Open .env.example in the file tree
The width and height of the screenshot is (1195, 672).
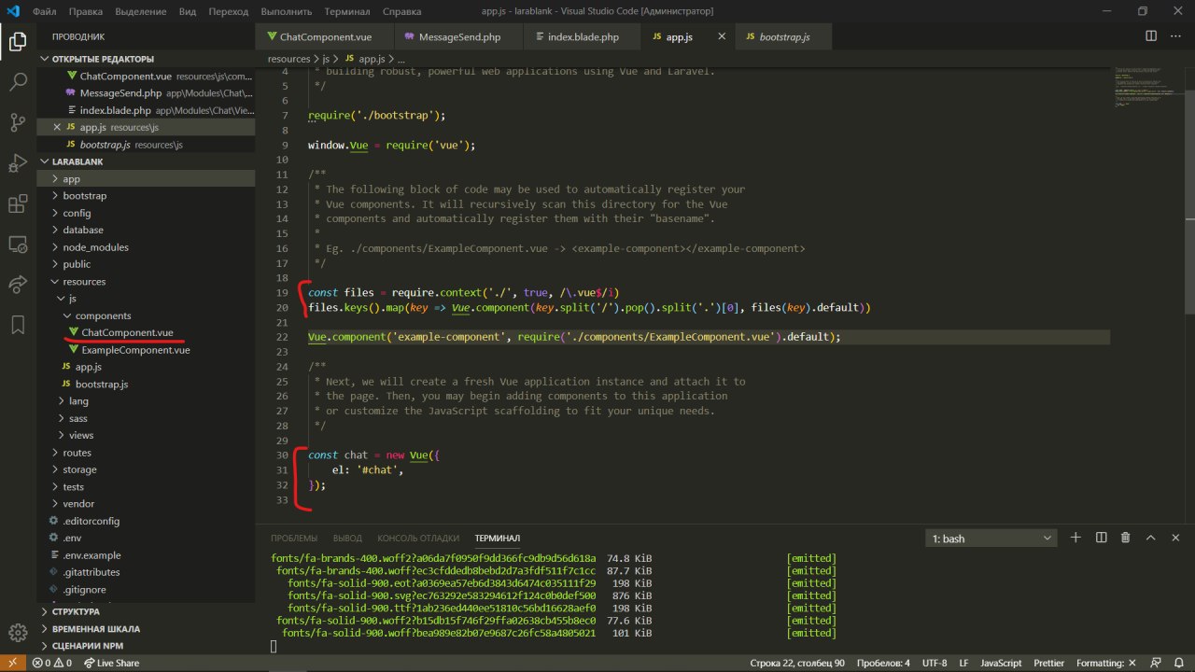pyautogui.click(x=146, y=555)
